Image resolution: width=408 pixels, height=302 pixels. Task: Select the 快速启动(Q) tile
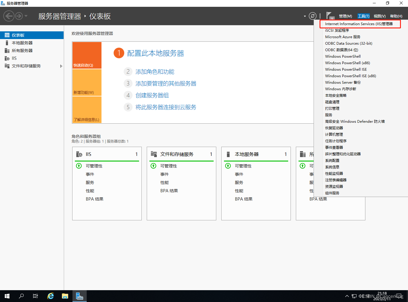(x=87, y=55)
